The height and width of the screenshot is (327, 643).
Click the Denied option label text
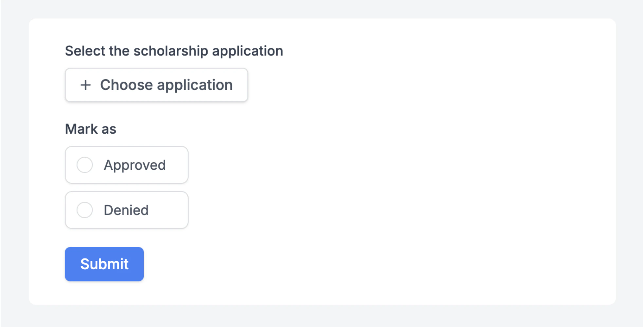[x=126, y=210]
